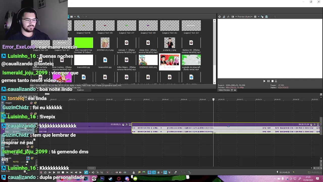This screenshot has height=182, width=323.
Task: Click Preview on External Monitor icon
Action: click(224, 17)
